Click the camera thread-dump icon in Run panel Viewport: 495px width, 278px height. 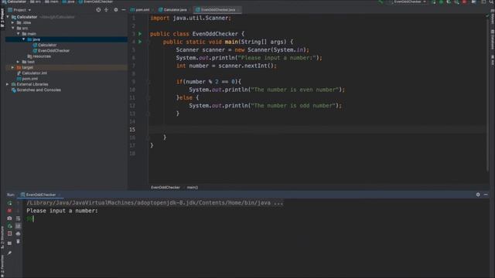pos(9,218)
